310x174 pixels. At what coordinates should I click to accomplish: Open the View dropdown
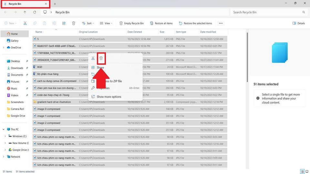[x=107, y=23]
